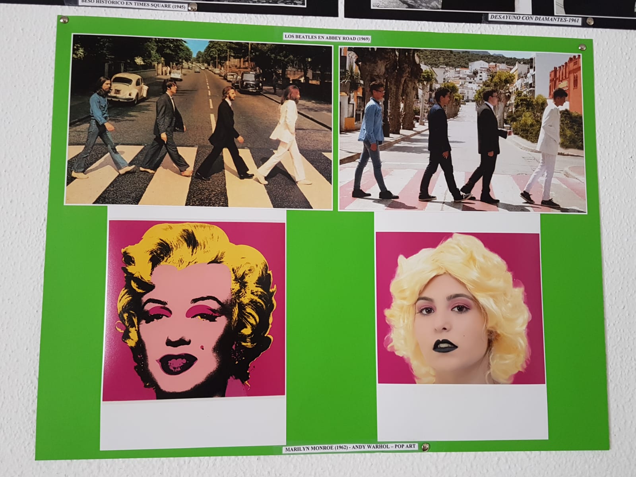Click the boy in denim jacket in the recreated photo

(372, 140)
